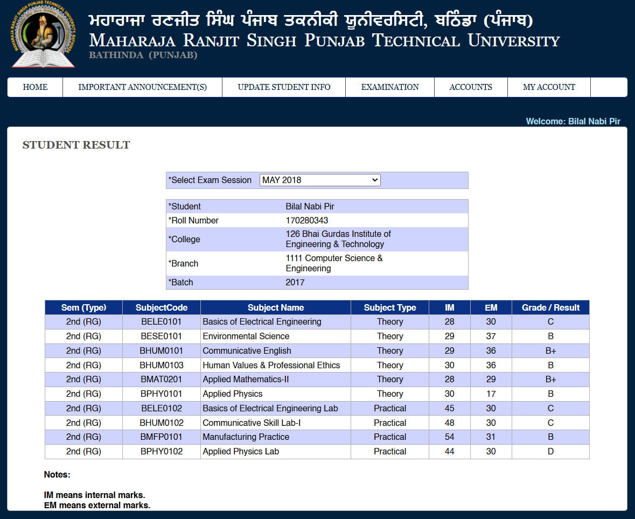The height and width of the screenshot is (519, 635).
Task: Click the Welcome: Bilal Nabi Pir text
Action: (x=573, y=122)
